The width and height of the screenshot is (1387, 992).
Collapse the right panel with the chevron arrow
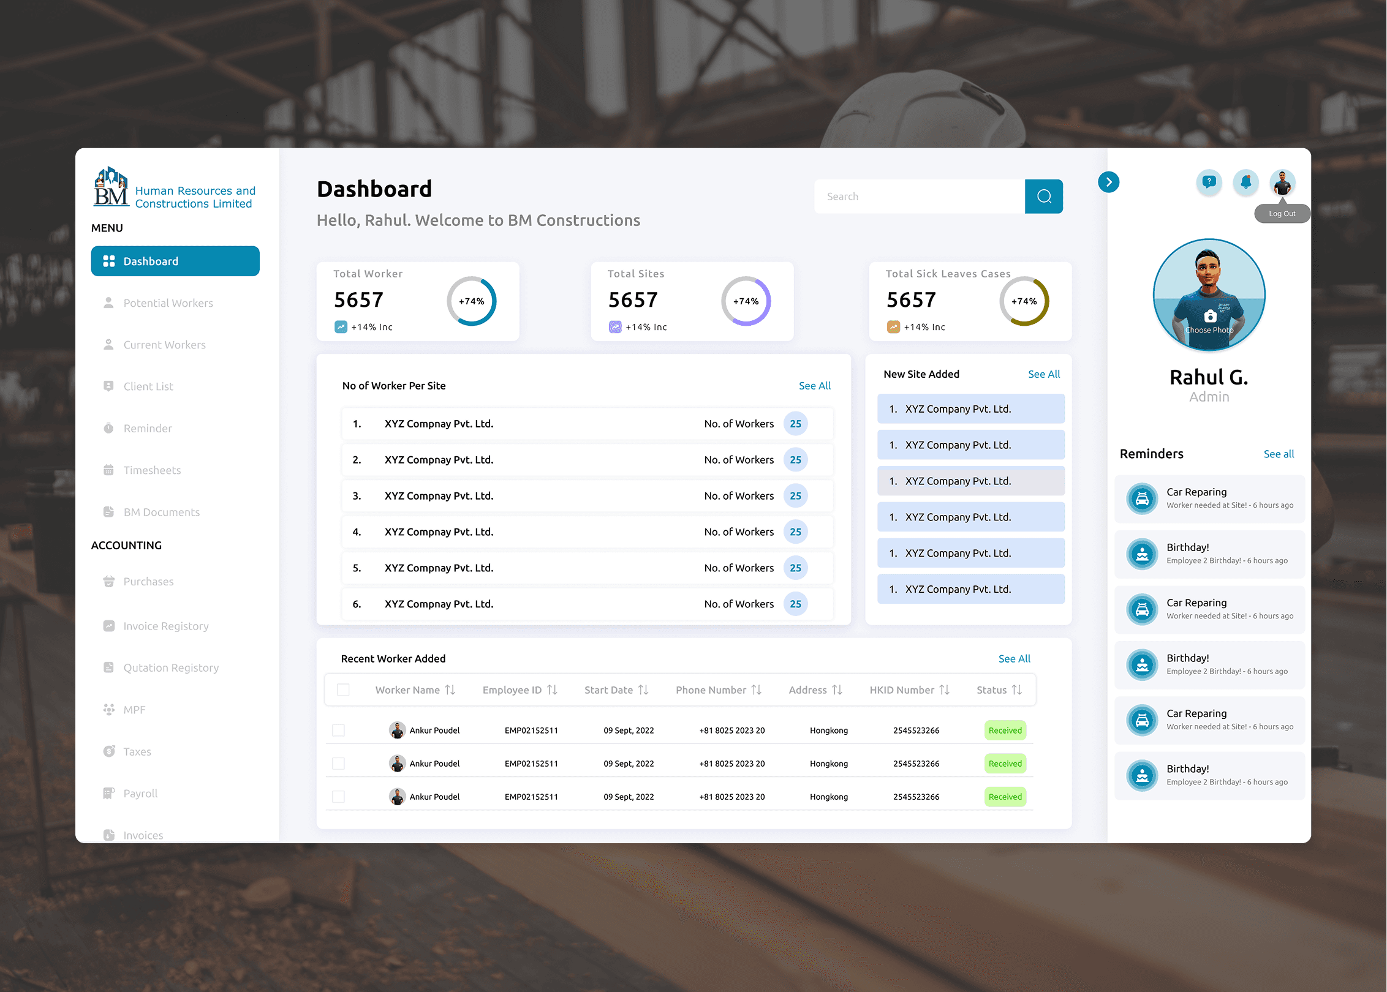pos(1108,182)
